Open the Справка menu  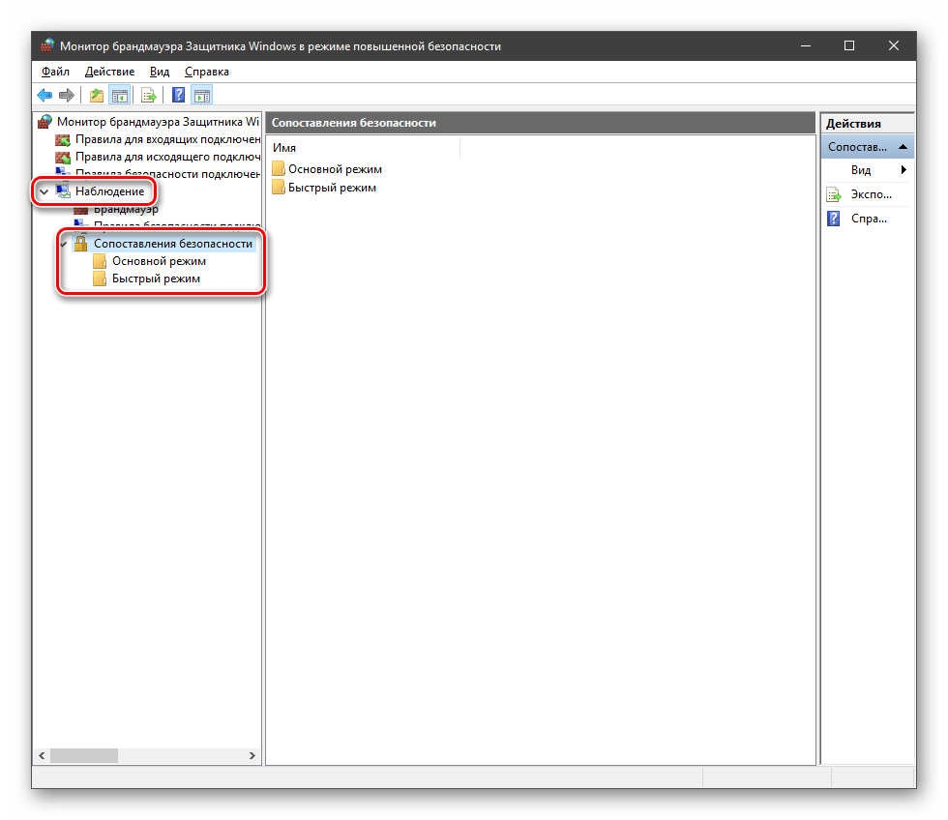tap(207, 72)
